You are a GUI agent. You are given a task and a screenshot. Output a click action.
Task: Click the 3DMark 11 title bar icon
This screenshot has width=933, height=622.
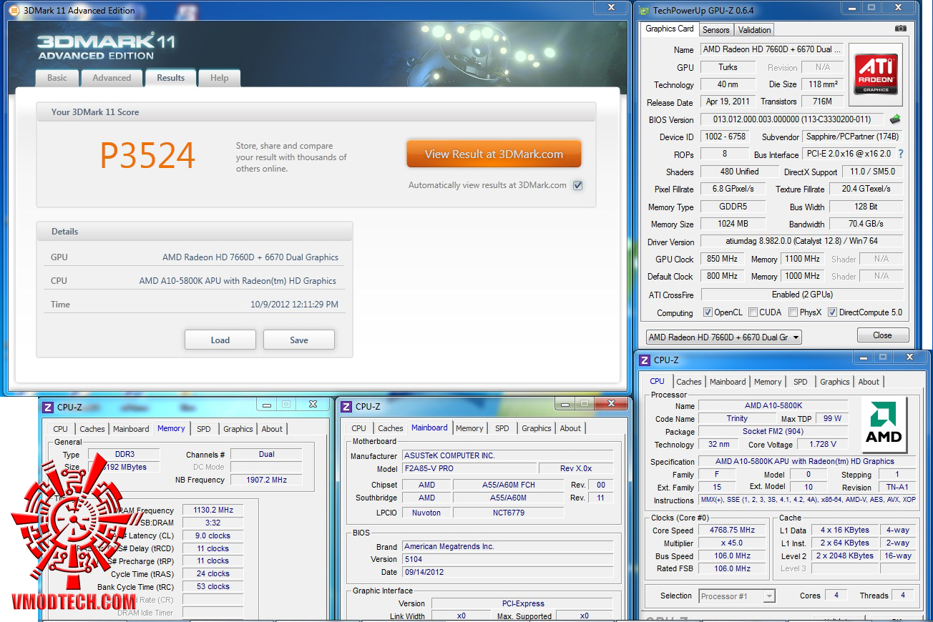14,10
